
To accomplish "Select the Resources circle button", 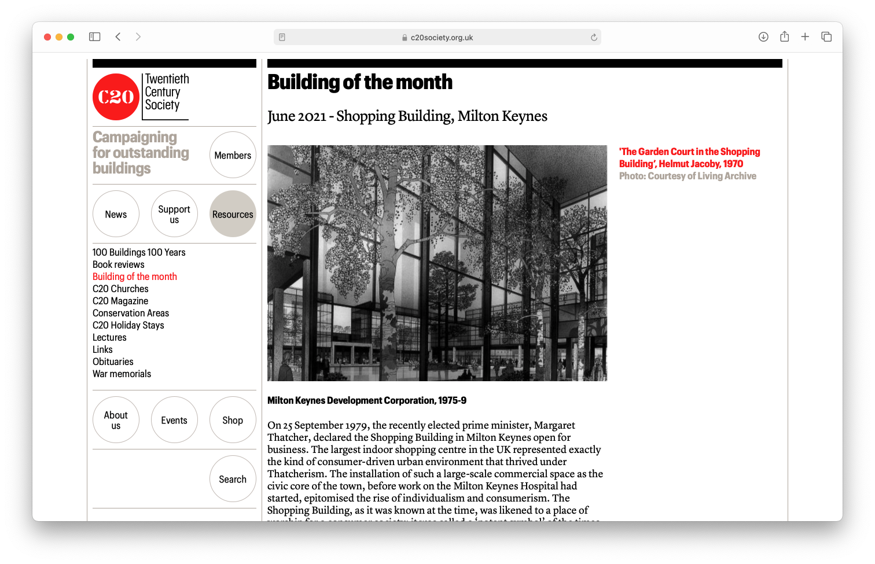I will [233, 214].
